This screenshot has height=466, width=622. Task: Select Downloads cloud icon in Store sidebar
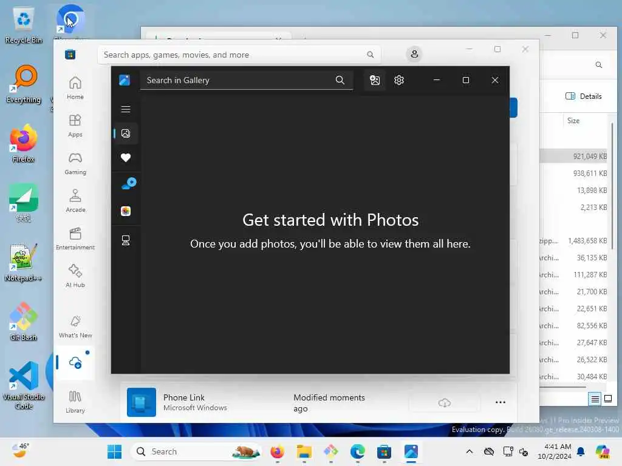pos(75,363)
